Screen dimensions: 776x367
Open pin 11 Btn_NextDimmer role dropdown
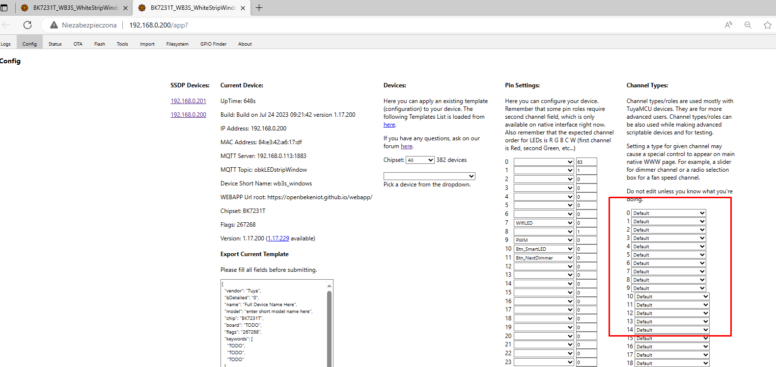544,258
